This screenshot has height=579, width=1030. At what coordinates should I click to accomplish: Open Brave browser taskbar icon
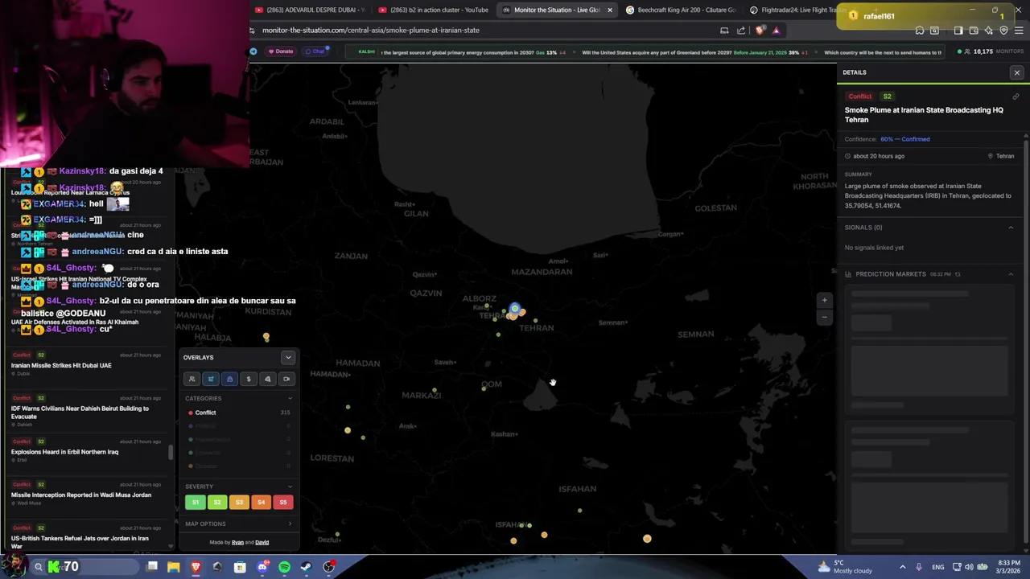pos(196,567)
